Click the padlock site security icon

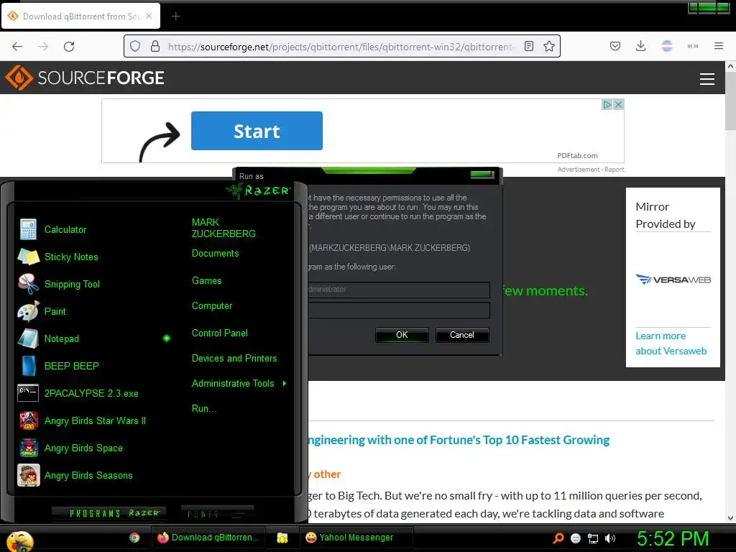[x=155, y=46]
